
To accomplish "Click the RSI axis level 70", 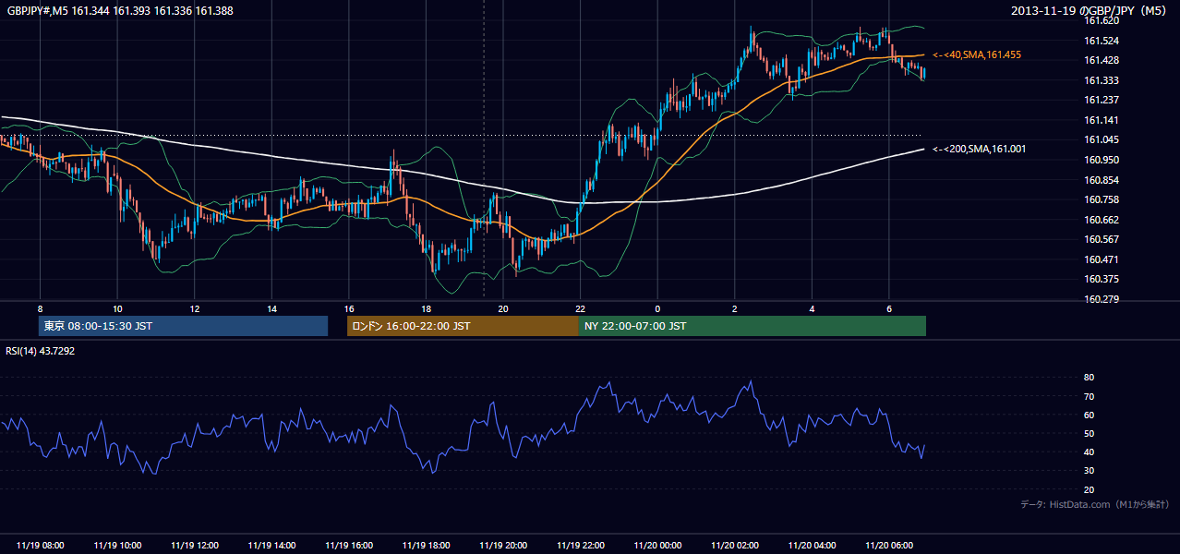I will coord(1089,396).
